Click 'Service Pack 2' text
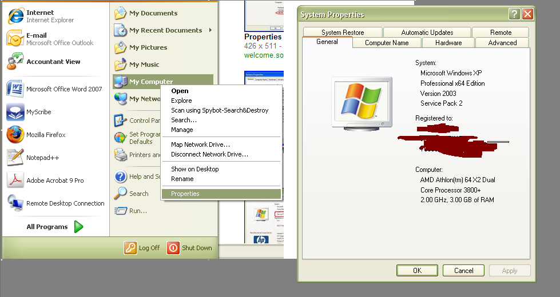 442,103
